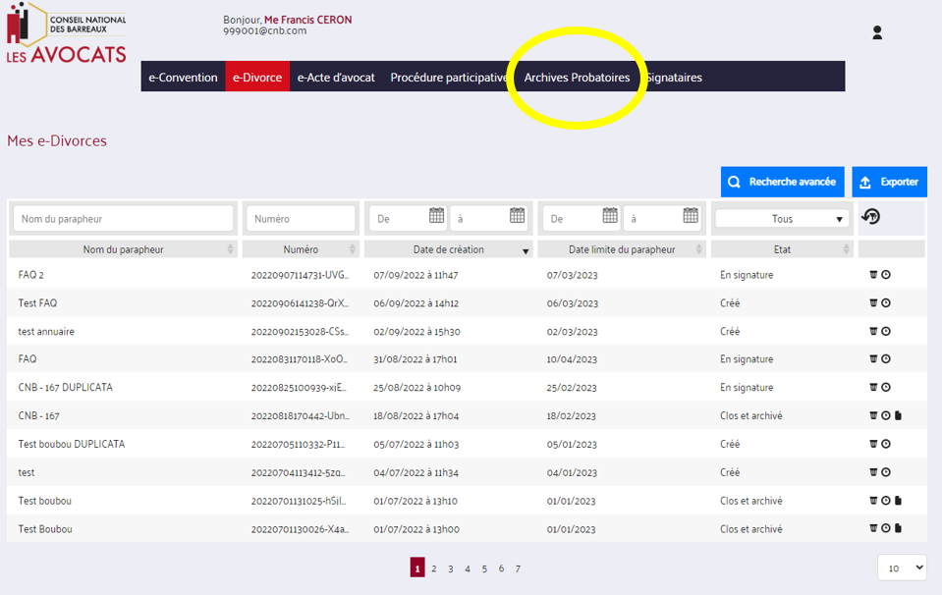Open the e-Convention menu
The height and width of the screenshot is (595, 942).
[184, 77]
